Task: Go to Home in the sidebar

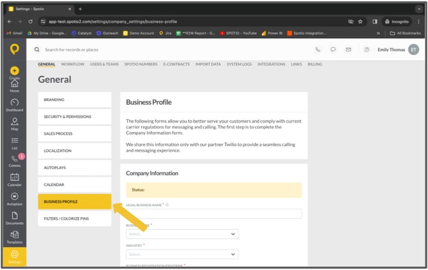Action: [15, 86]
